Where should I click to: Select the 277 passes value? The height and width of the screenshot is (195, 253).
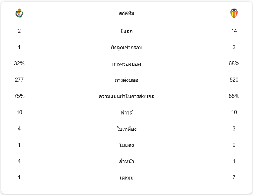[19, 80]
